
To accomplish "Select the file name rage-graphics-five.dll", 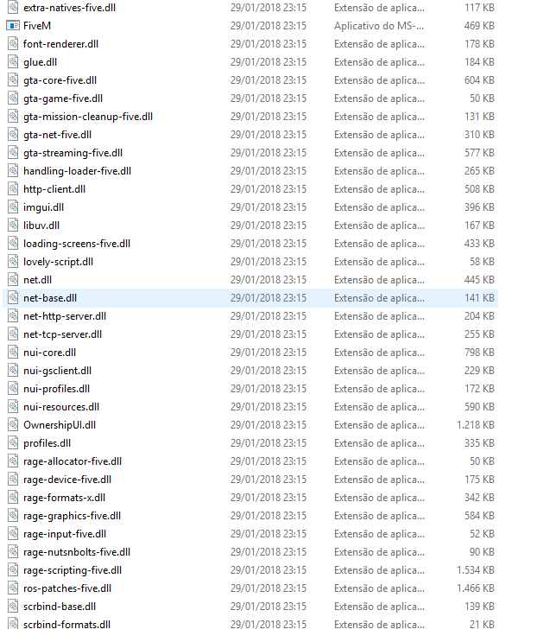I will pos(72,516).
